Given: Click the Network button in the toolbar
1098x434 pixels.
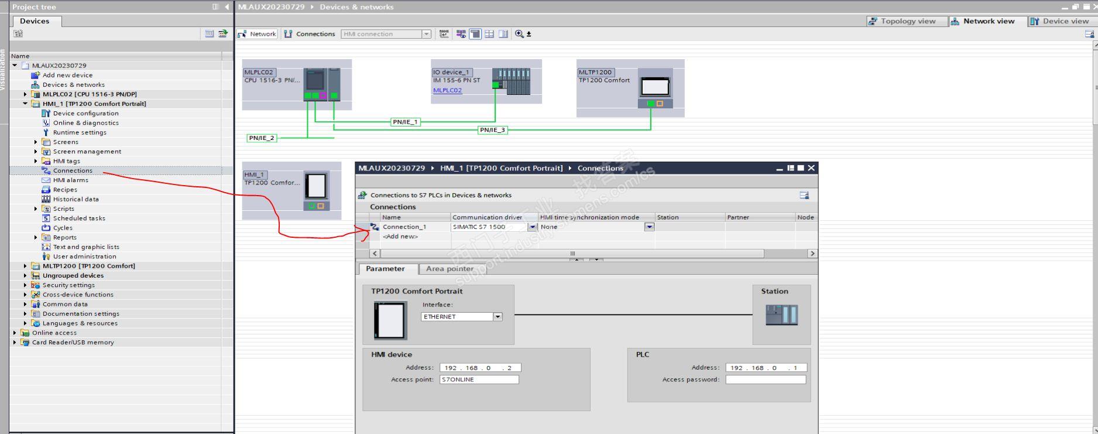Looking at the screenshot, I should (x=257, y=34).
